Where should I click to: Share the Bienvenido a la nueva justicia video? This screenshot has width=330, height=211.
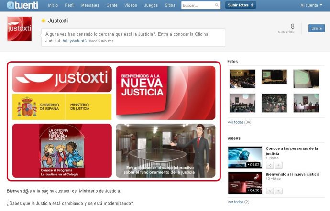tap(270, 191)
